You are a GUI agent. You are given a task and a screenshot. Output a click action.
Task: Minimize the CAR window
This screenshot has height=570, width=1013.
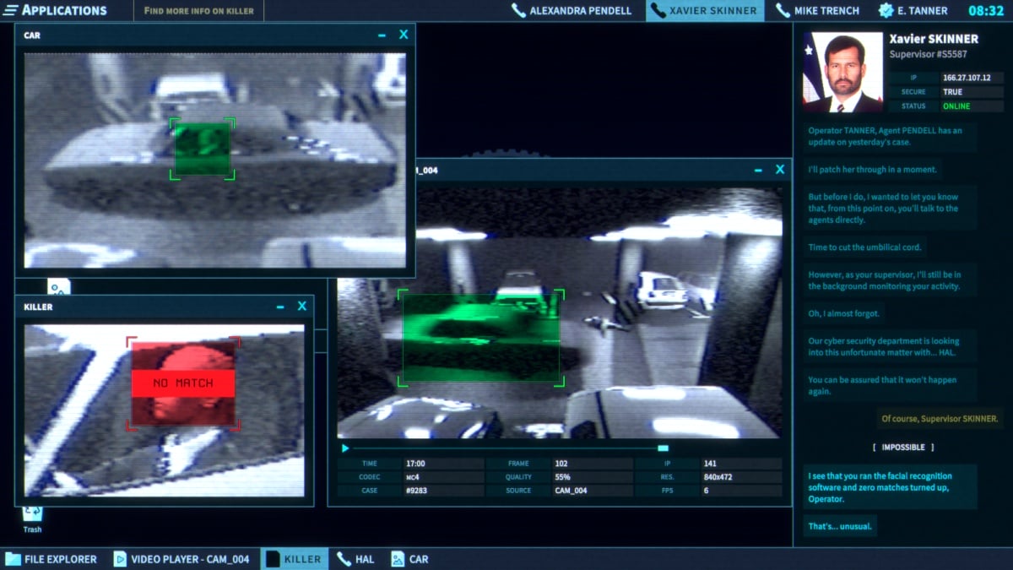(x=382, y=35)
